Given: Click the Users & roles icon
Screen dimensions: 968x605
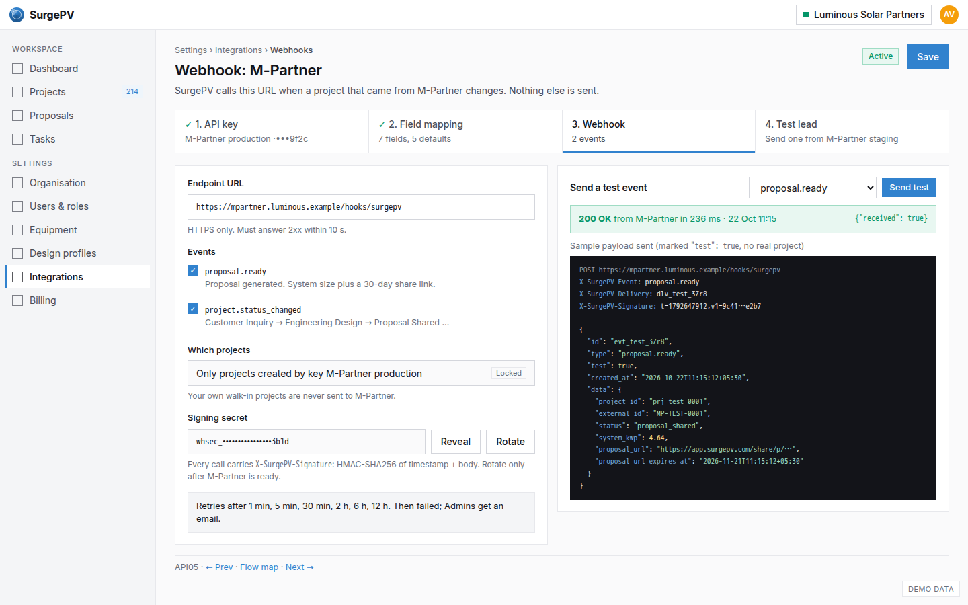Looking at the screenshot, I should coord(17,206).
